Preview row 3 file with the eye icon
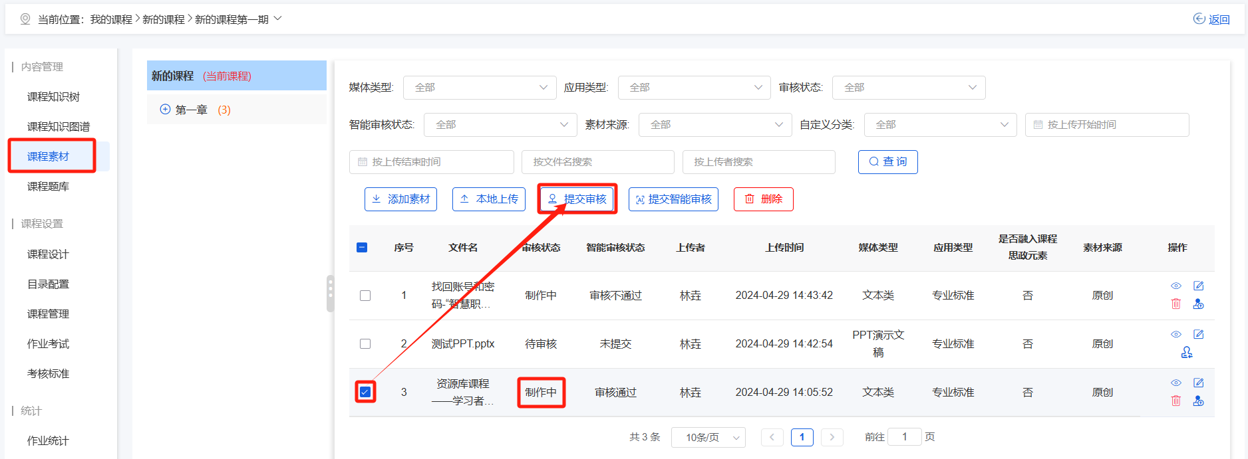The image size is (1248, 459). click(1176, 383)
